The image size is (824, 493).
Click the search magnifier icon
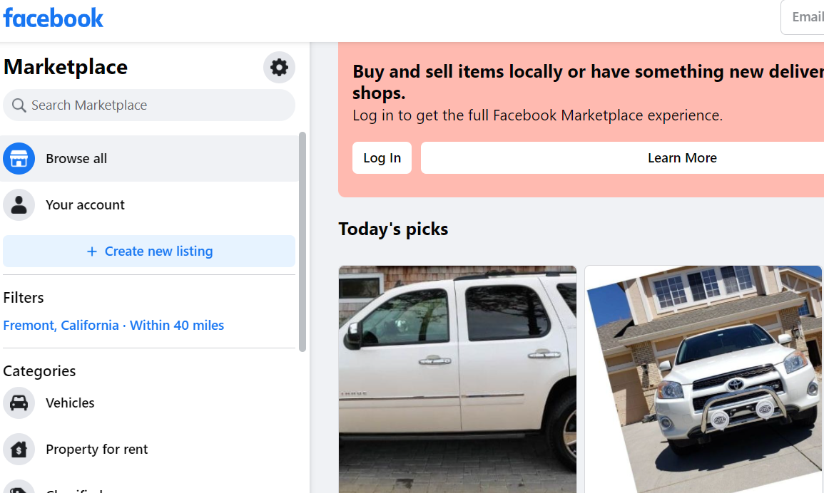(19, 105)
